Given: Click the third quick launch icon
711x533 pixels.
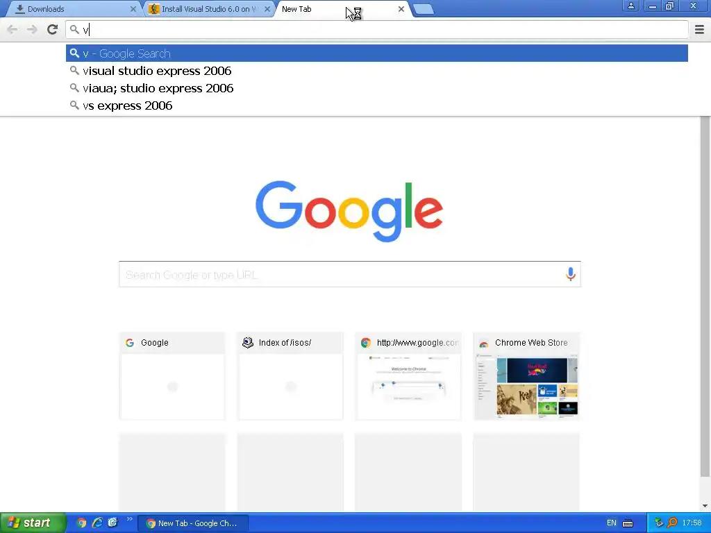Looking at the screenshot, I should click(x=112, y=523).
